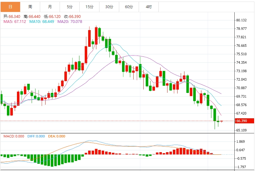Click the 69.731 price axis label
The width and height of the screenshot is (256, 171).
click(x=242, y=96)
